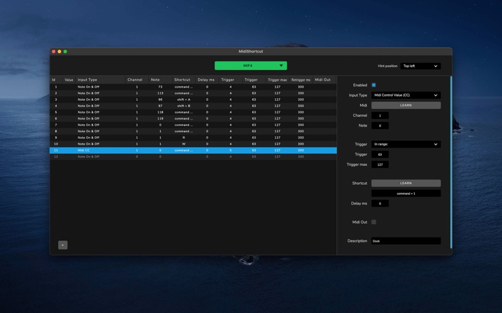Click the plus button to add mapping
The width and height of the screenshot is (502, 313).
[x=63, y=245]
